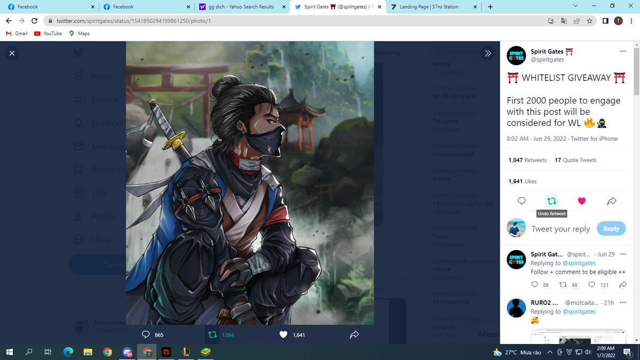The width and height of the screenshot is (640, 360).
Task: Open a new browser tab
Action: click(490, 7)
